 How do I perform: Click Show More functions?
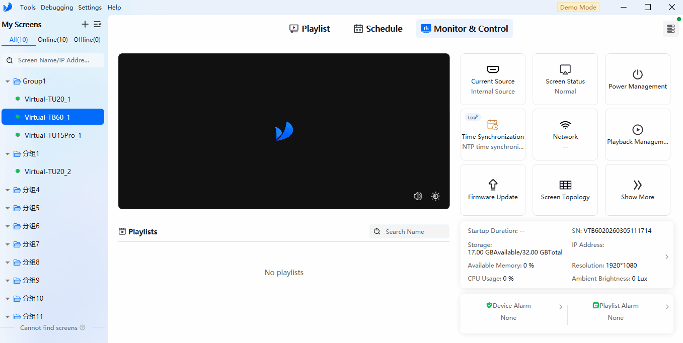click(x=638, y=190)
